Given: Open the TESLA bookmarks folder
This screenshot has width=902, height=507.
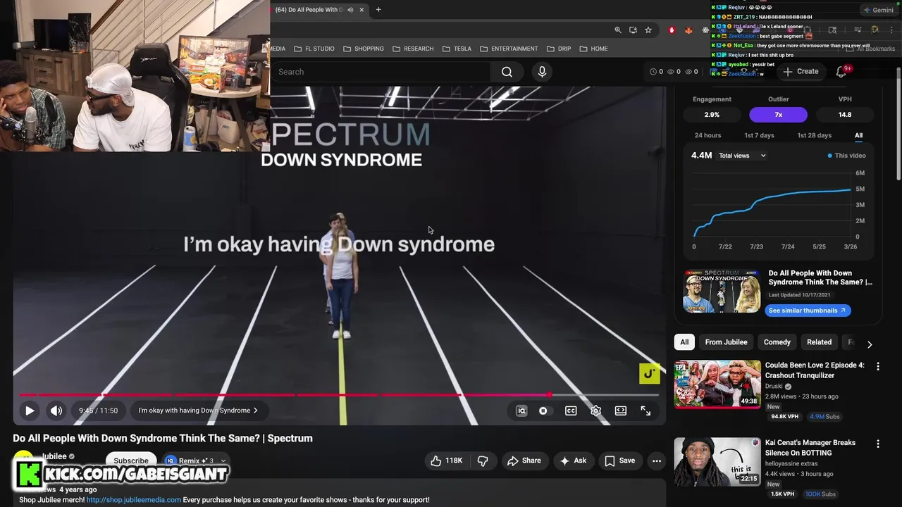Looking at the screenshot, I should [x=457, y=49].
